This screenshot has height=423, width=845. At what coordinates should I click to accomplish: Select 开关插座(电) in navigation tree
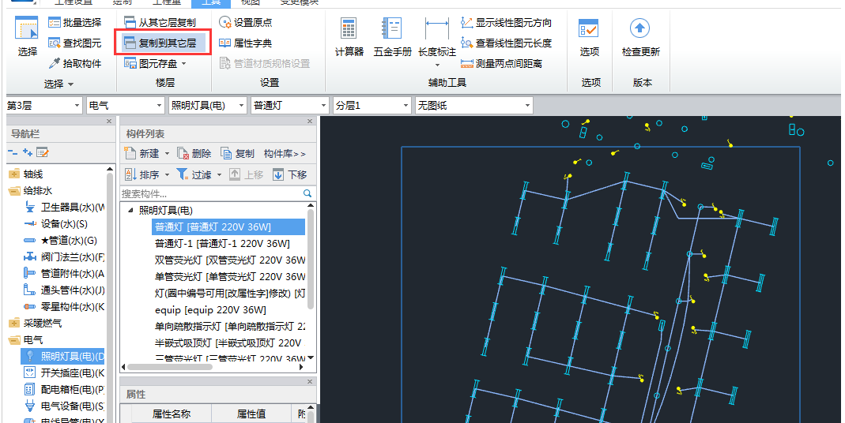(x=71, y=372)
